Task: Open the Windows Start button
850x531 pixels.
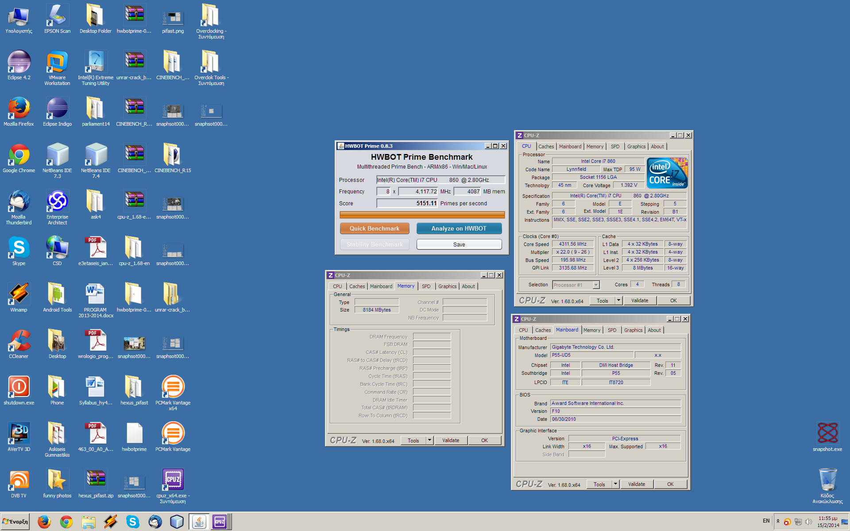Action: coord(15,522)
